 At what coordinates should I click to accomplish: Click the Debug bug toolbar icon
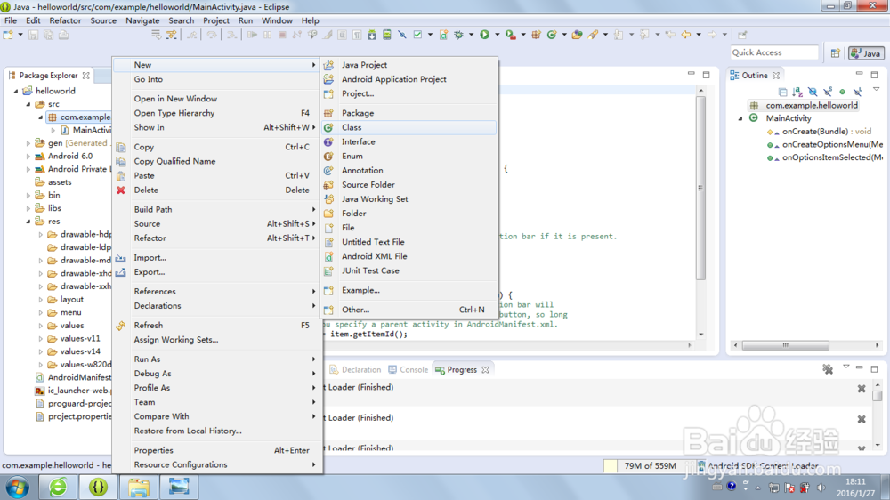coord(458,35)
